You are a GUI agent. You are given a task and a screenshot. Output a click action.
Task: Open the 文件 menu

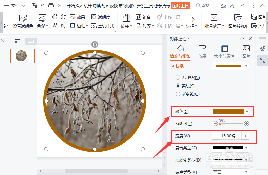click(15, 6)
